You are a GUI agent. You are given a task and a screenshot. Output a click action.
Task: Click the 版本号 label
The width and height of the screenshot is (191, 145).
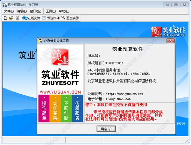point(94,56)
